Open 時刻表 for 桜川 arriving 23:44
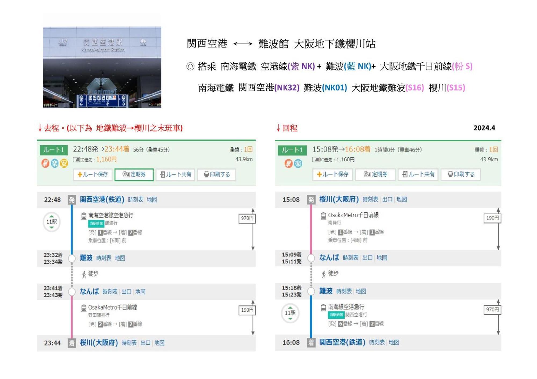Image resolution: width=537 pixels, height=379 pixels. (129, 343)
